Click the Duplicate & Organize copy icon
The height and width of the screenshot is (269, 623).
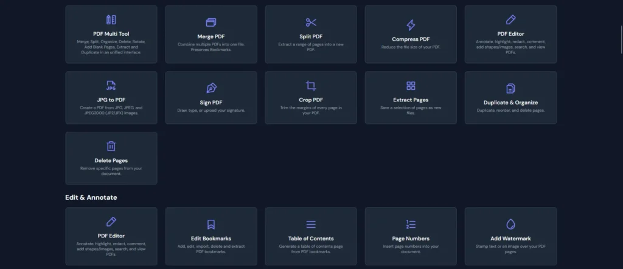pos(510,88)
